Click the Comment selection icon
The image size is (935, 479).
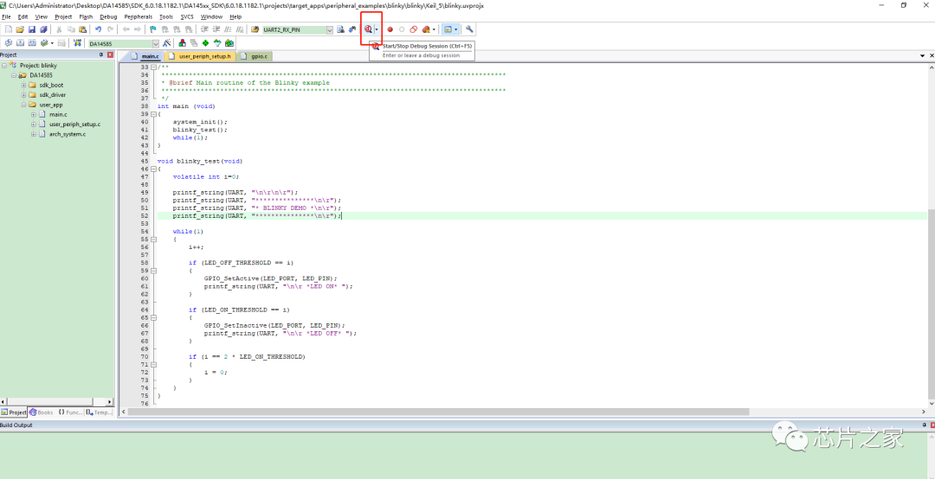(228, 29)
